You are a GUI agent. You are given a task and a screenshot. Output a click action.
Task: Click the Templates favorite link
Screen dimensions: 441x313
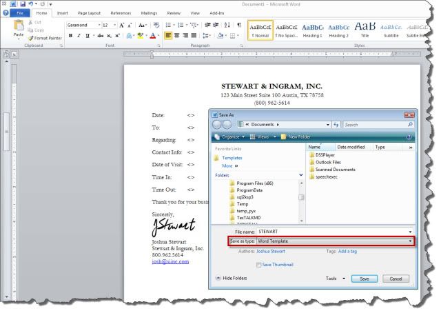tap(232, 158)
